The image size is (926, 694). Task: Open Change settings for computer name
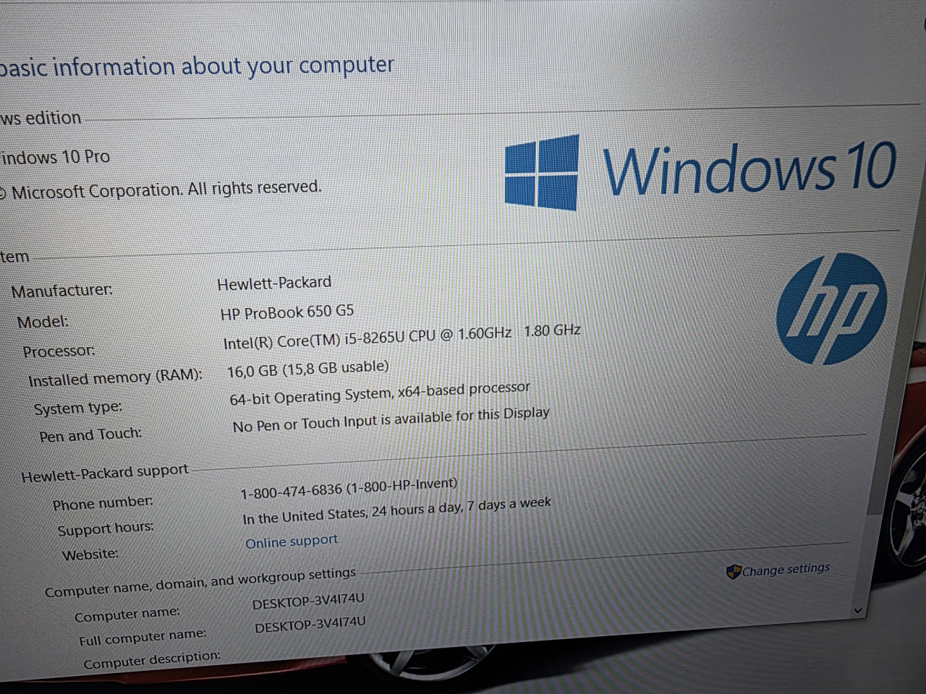(785, 570)
